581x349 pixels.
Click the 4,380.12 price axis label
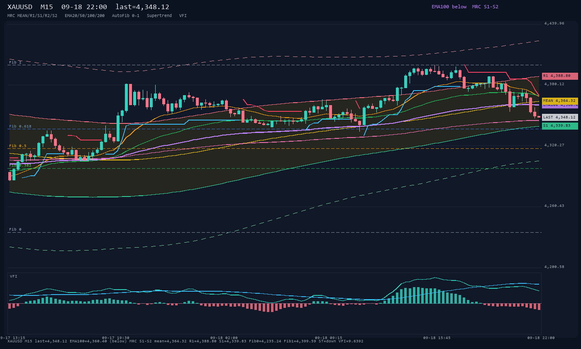click(554, 84)
